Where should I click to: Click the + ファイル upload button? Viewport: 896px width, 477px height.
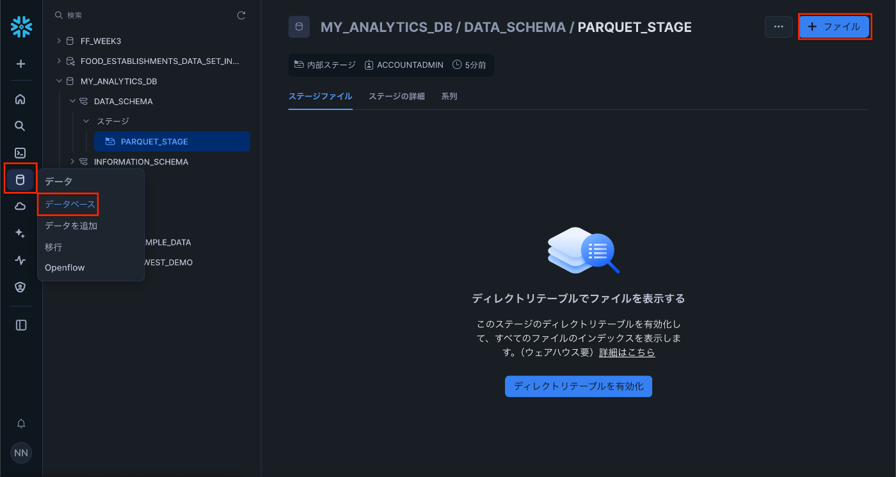(x=835, y=27)
